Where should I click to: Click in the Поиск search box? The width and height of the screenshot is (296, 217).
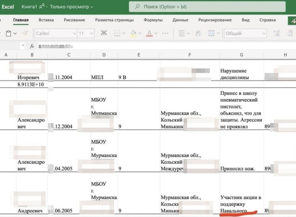207,7
